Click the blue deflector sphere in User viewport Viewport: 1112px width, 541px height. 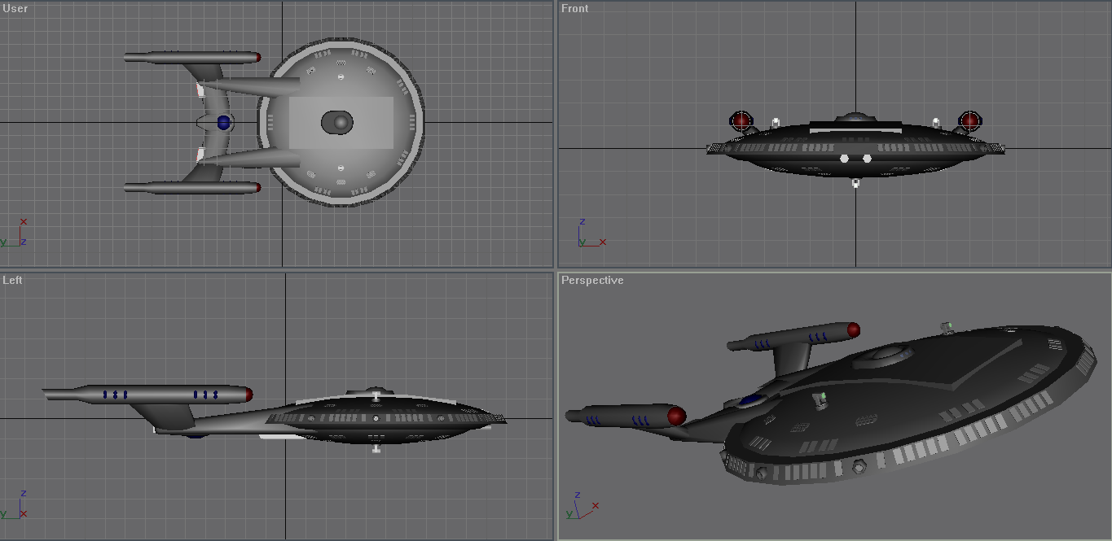tap(224, 123)
